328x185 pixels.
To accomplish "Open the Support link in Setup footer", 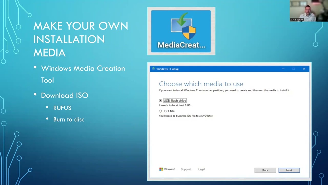I will [186, 169].
